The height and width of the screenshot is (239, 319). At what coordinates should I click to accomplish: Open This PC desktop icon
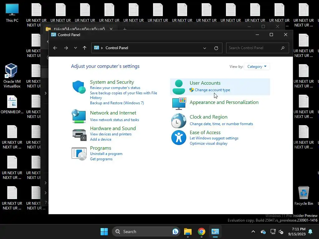[x=12, y=13]
